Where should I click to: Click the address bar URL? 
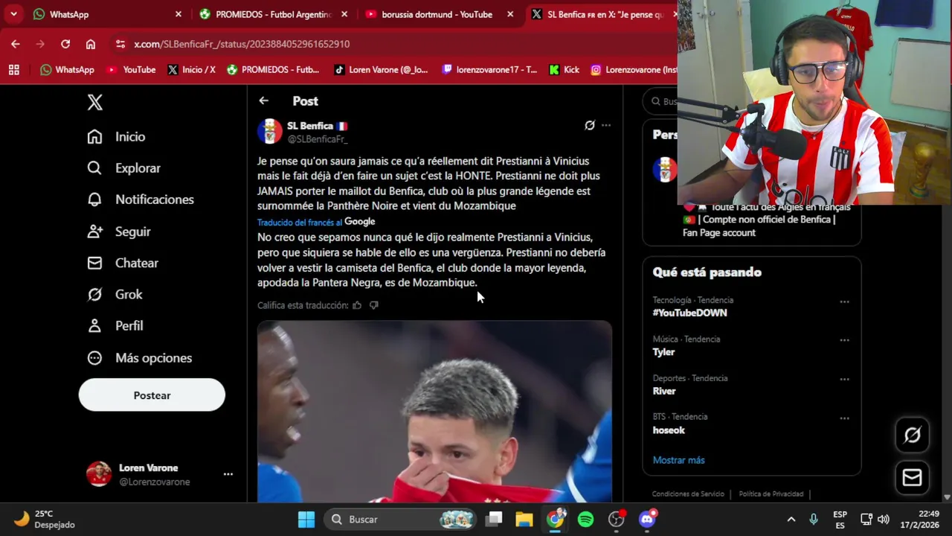[x=242, y=44]
